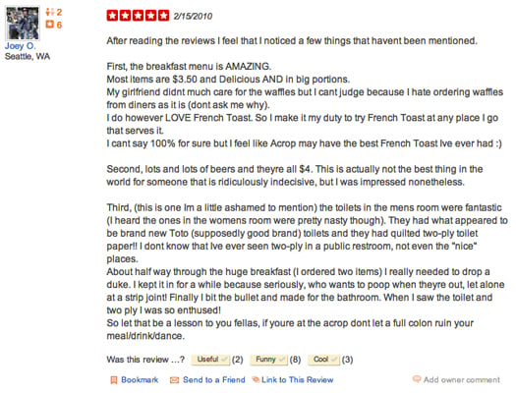Open Joey O.'s profile link
Image resolution: width=516 pixels, height=393 pixels.
tap(20, 46)
